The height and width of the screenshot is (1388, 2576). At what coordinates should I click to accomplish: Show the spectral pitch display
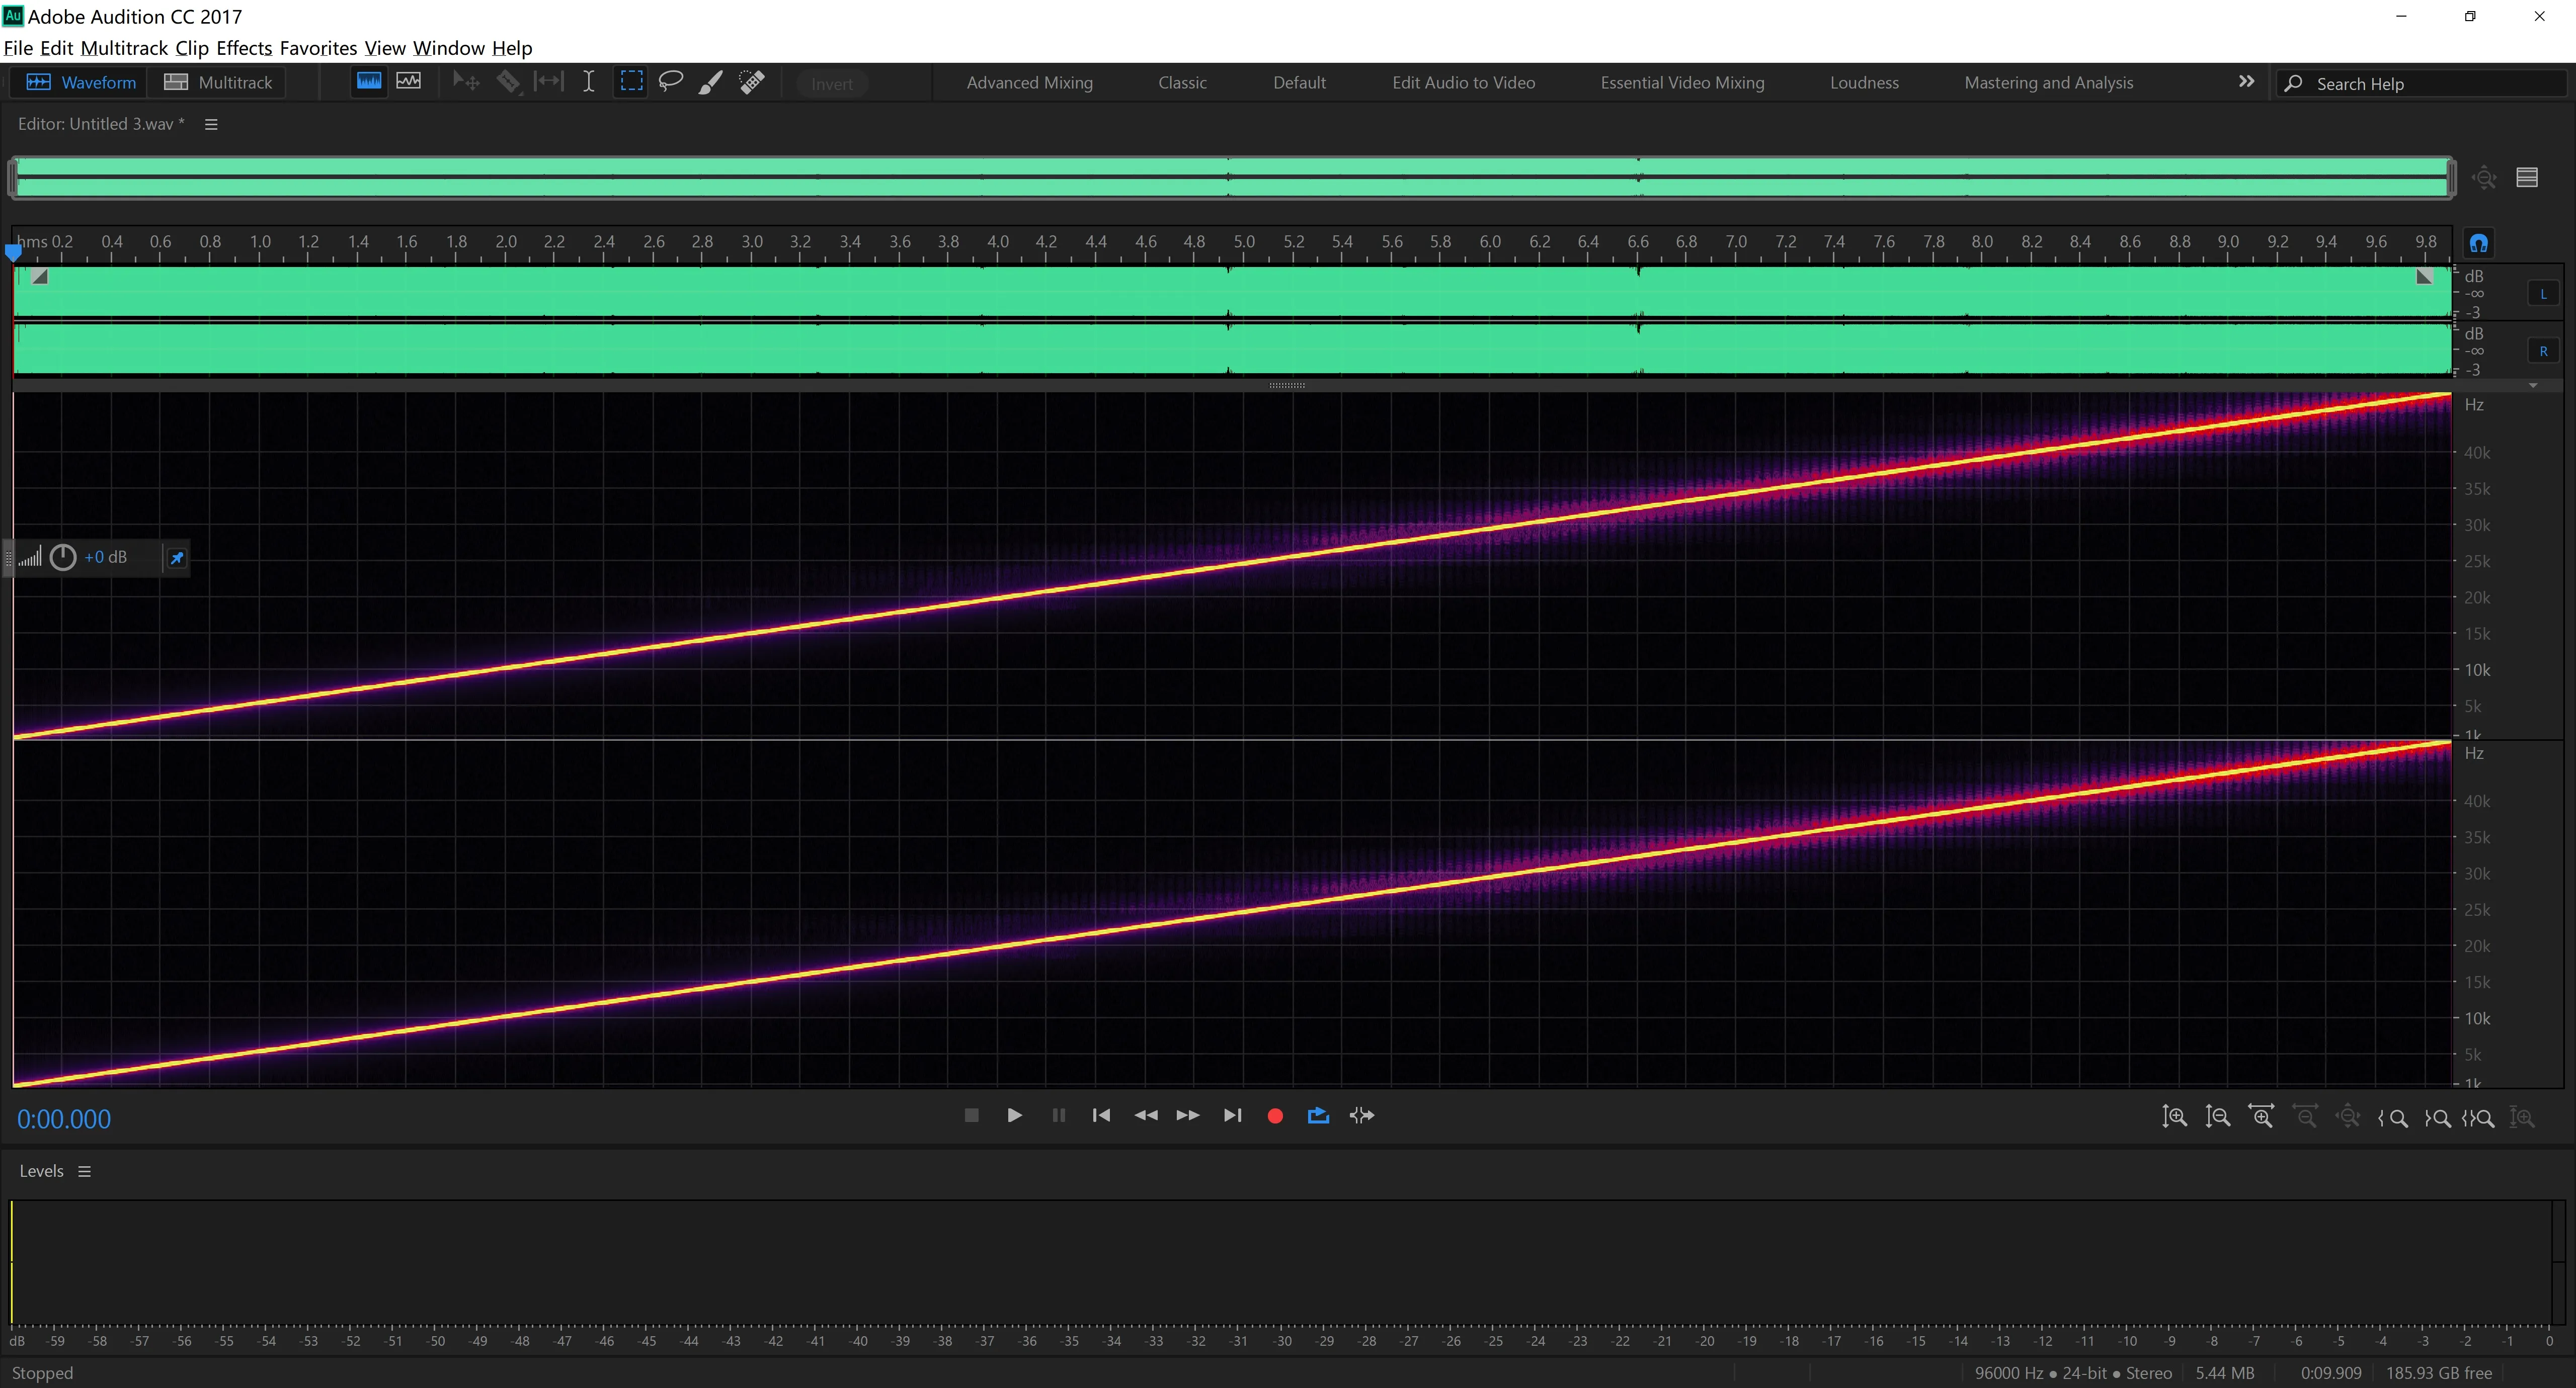pos(408,82)
